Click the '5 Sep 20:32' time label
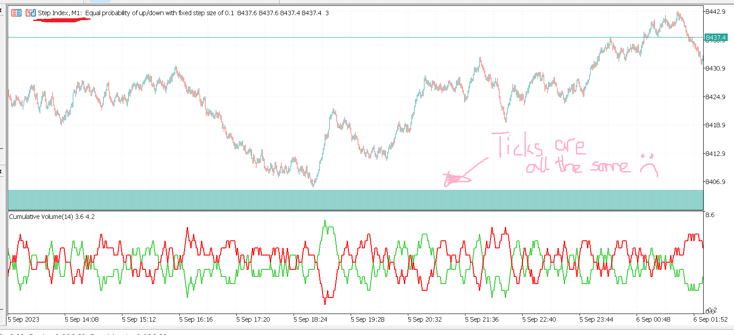Image resolution: width=734 pixels, height=335 pixels. pos(425,319)
